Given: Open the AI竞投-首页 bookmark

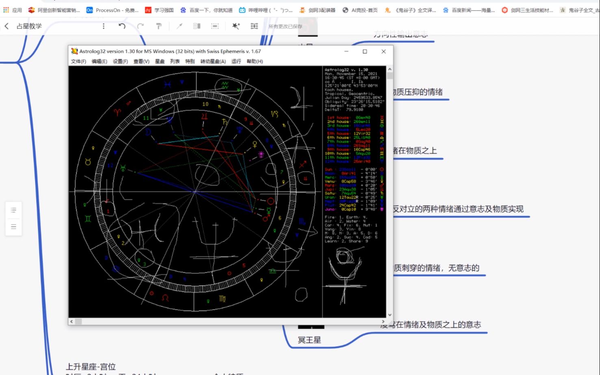Looking at the screenshot, I should pyautogui.click(x=360, y=10).
